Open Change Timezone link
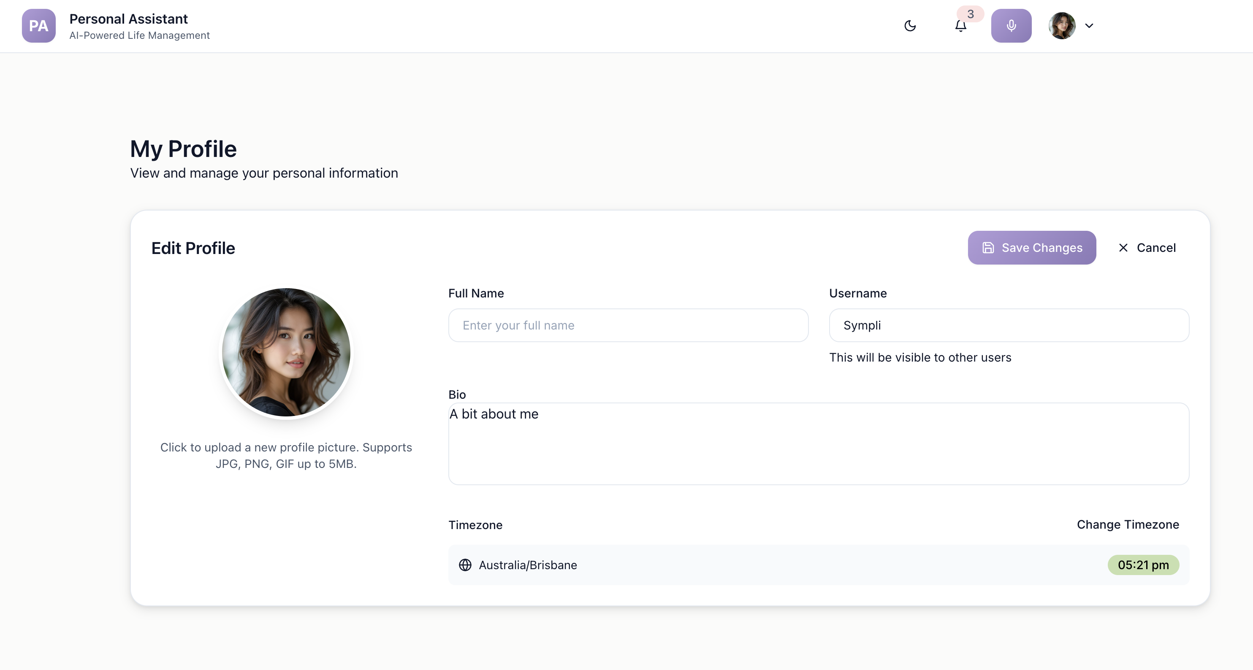Screen dimensions: 1253x670 tap(1128, 524)
